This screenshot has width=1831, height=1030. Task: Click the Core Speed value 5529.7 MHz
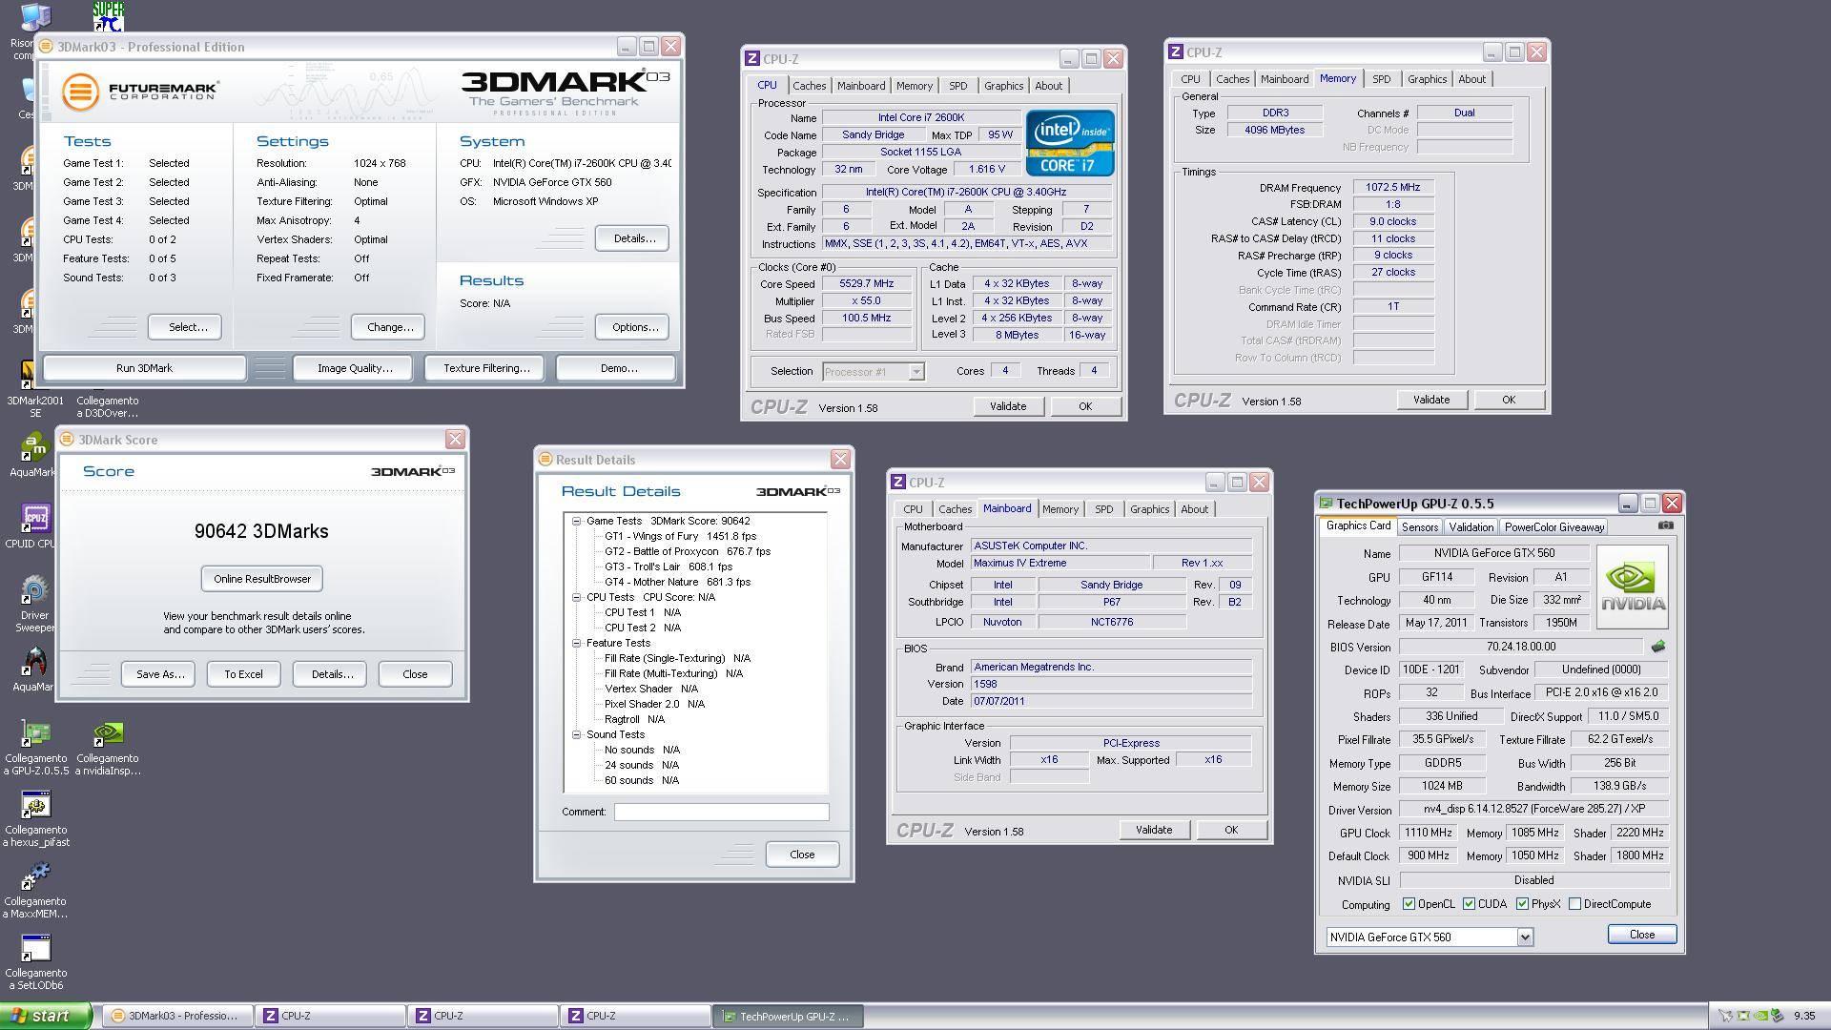click(x=866, y=284)
